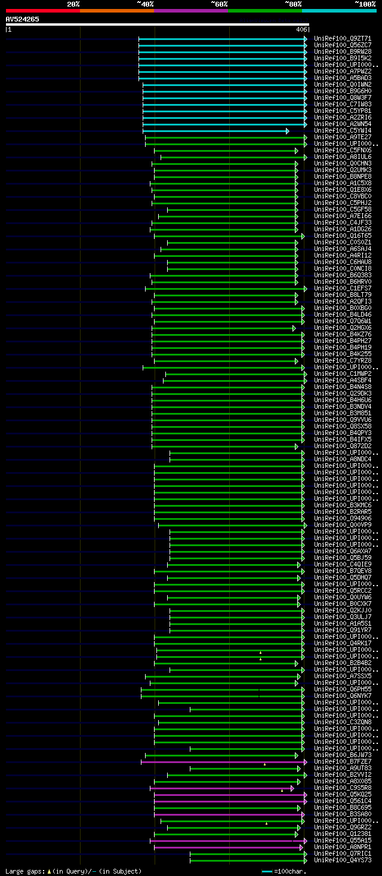The width and height of the screenshot is (382, 876).
Task: Click the purple alignment bar for B7FZE7
Action: point(224,762)
